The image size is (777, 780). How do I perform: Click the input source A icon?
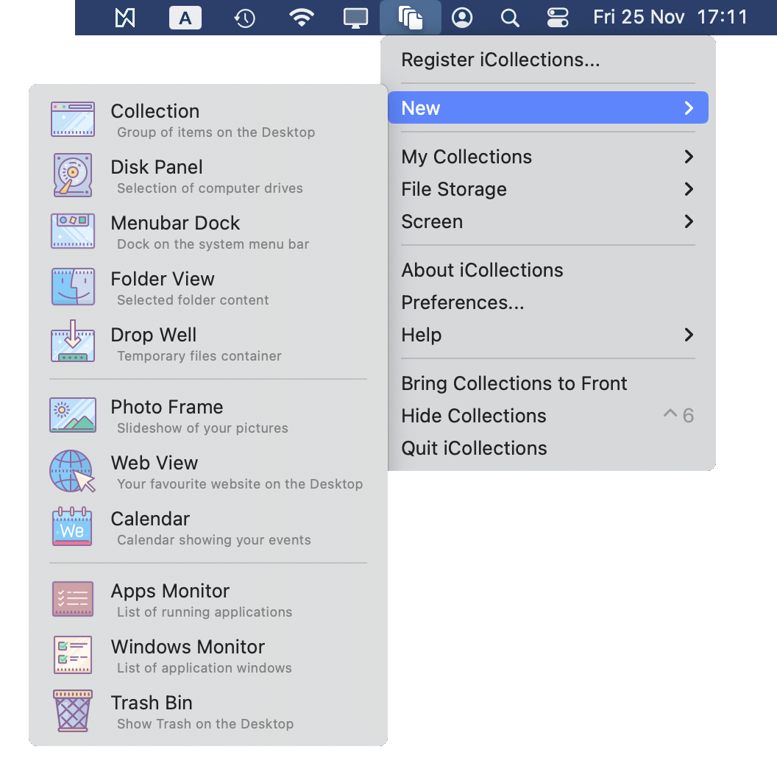185,18
